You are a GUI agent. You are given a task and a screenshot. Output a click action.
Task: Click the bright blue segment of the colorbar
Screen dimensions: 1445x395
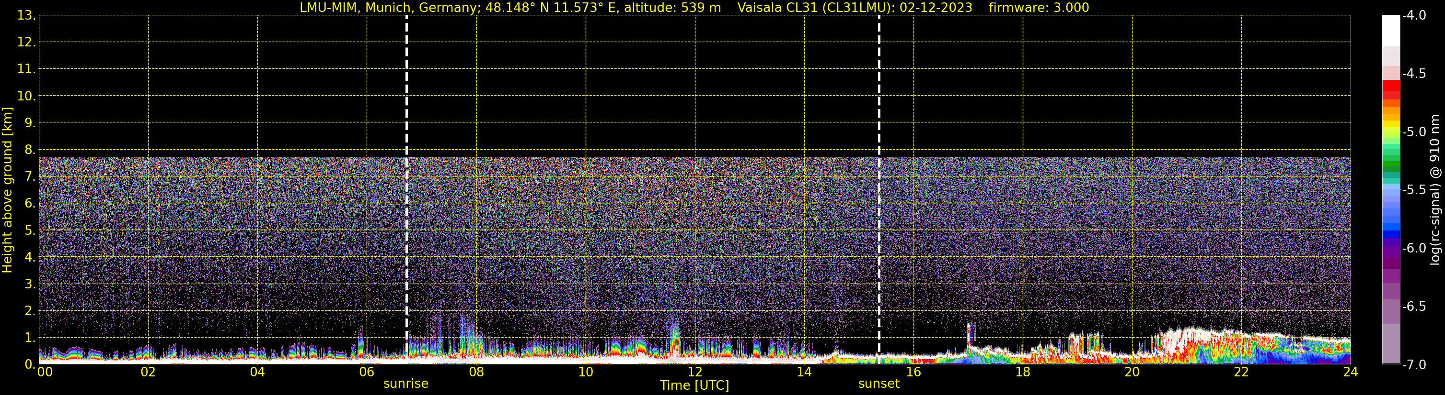coord(1390,227)
